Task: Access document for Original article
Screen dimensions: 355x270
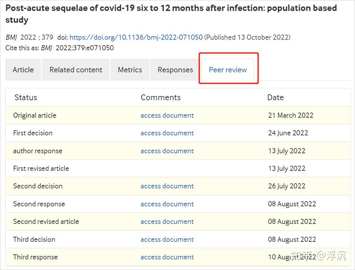Action: (x=167, y=115)
